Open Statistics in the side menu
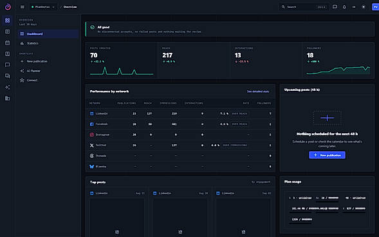 (48, 43)
